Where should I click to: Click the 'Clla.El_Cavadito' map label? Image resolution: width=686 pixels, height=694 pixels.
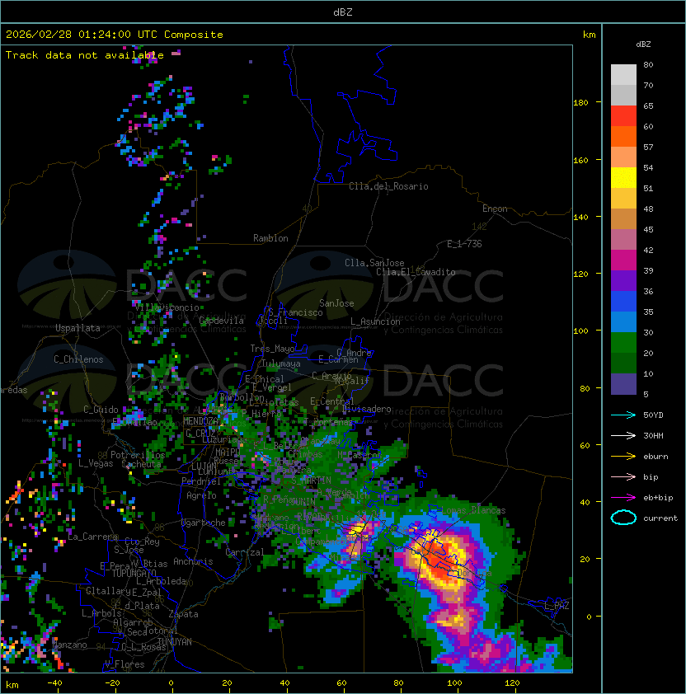416,272
